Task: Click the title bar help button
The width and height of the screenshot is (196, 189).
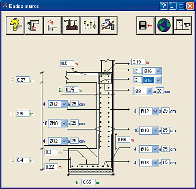Action: (x=164, y=6)
